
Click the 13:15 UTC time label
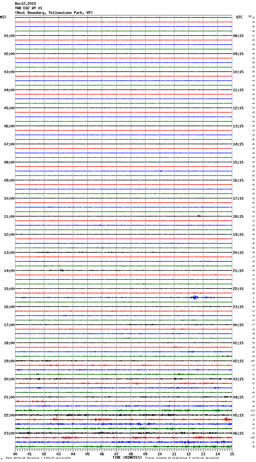click(x=238, y=126)
